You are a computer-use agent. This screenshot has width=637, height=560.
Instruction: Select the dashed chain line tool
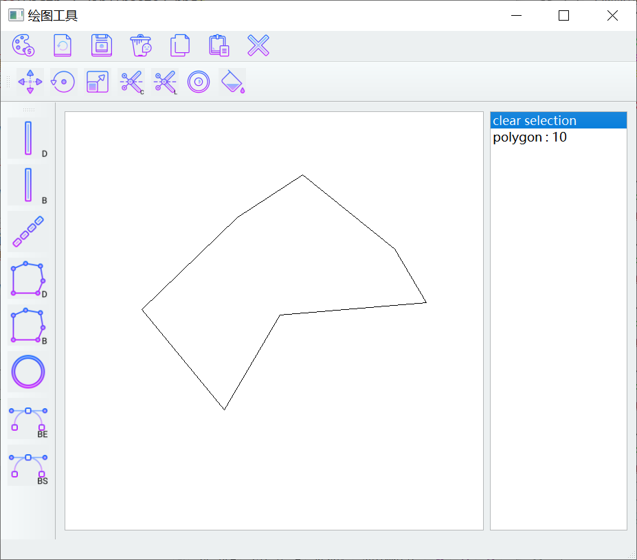[28, 232]
